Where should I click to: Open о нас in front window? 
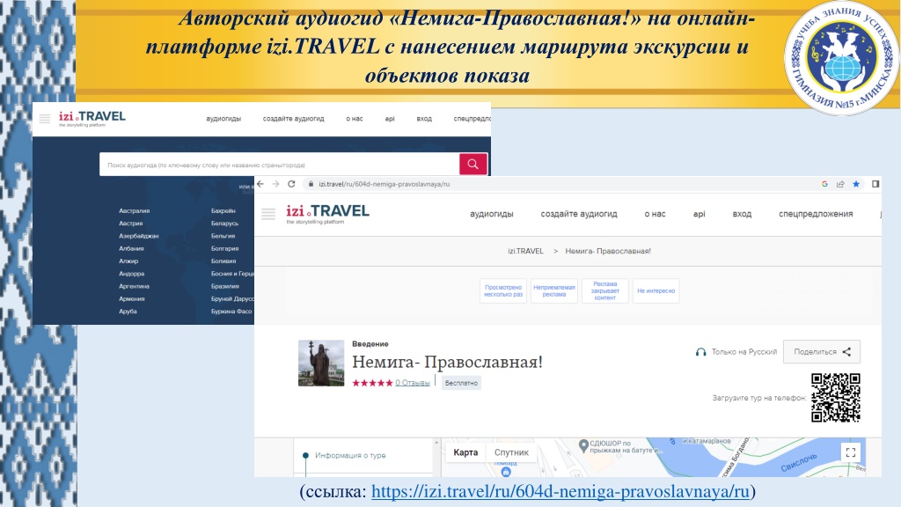655,214
